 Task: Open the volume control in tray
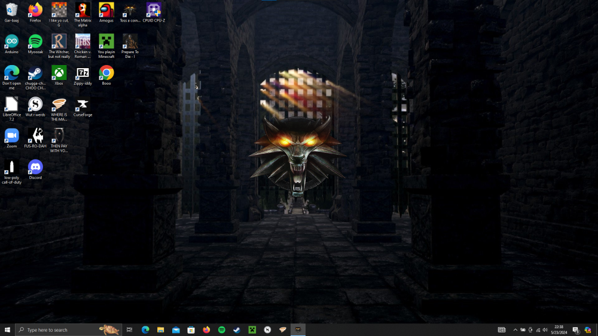point(545,329)
